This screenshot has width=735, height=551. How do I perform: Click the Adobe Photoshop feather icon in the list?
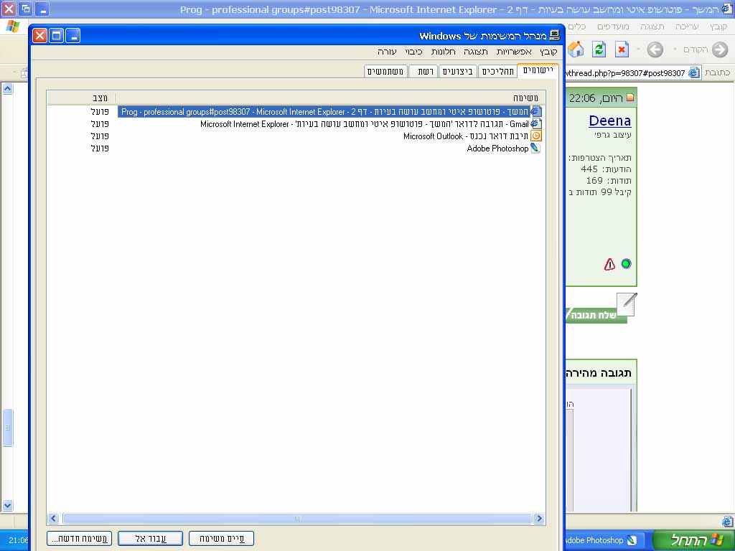[535, 148]
